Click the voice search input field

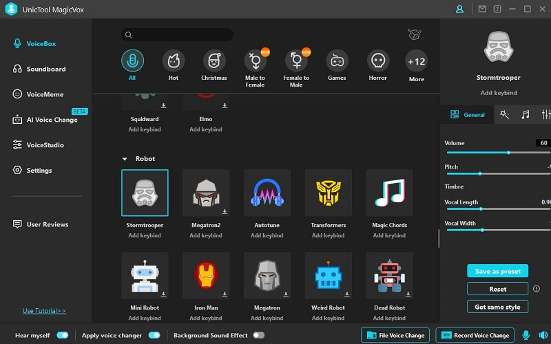coord(178,35)
